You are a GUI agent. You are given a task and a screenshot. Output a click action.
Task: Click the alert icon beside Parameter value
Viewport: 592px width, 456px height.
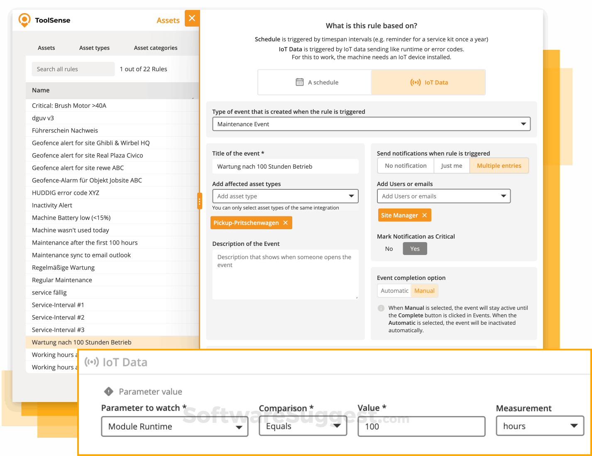pyautogui.click(x=108, y=391)
